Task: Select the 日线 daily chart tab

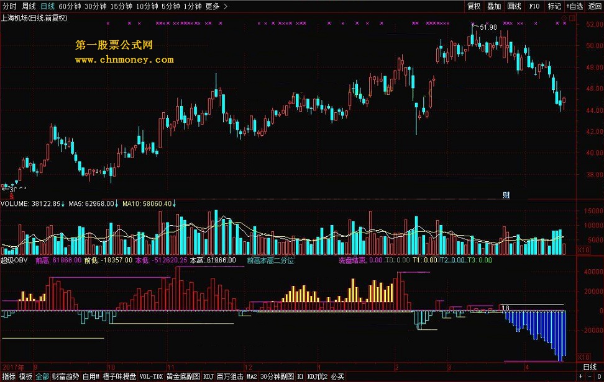Action: (47, 6)
